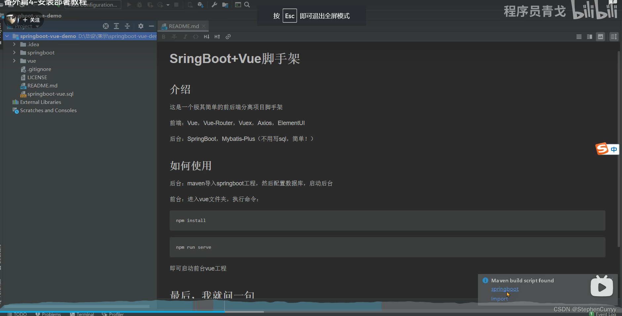This screenshot has height=316, width=622.
Task: Click the uploader avatar image
Action: [x=12, y=20]
